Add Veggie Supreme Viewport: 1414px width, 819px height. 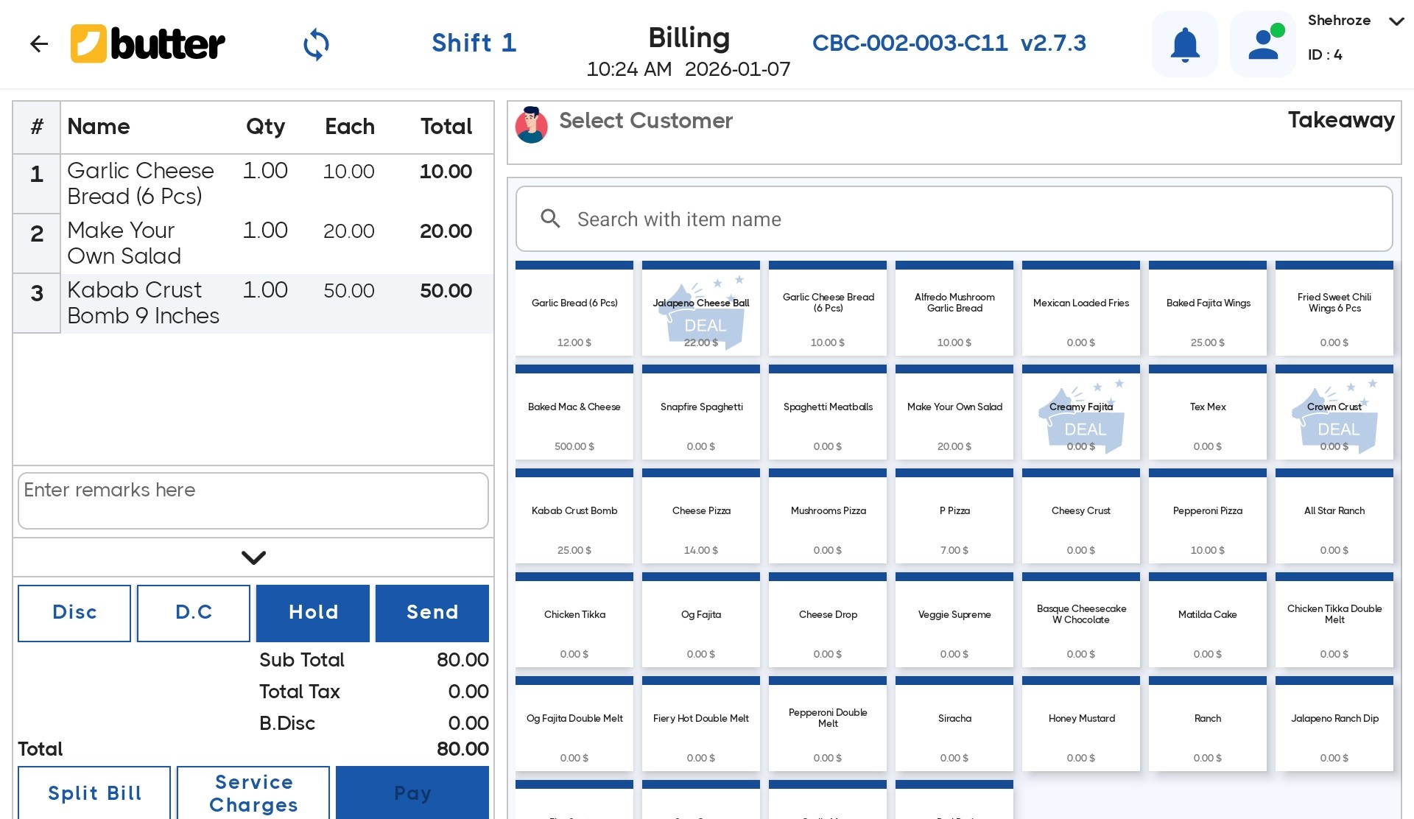pyautogui.click(x=954, y=621)
